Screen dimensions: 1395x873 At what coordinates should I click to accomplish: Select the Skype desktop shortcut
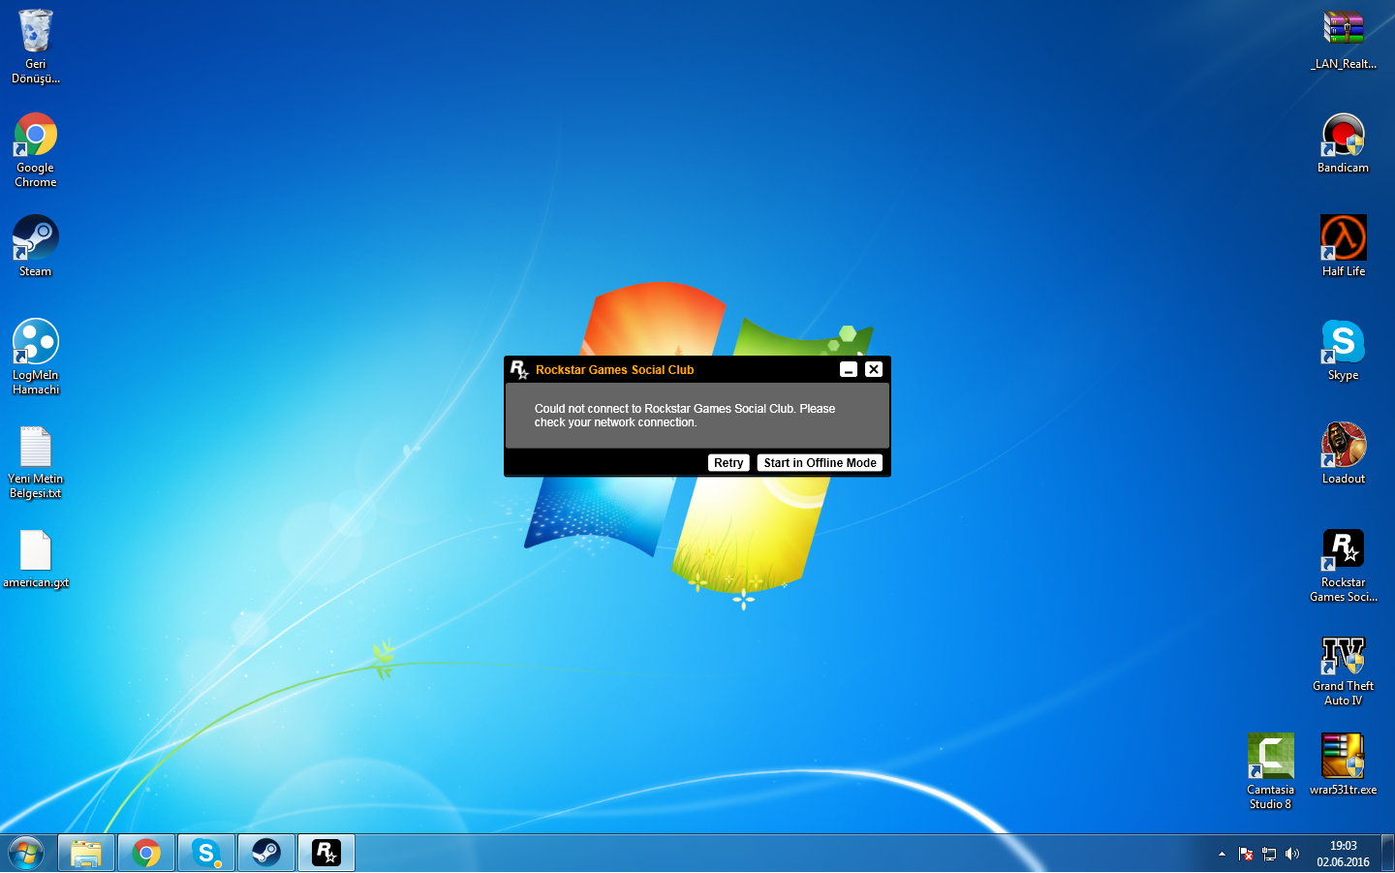(1344, 350)
